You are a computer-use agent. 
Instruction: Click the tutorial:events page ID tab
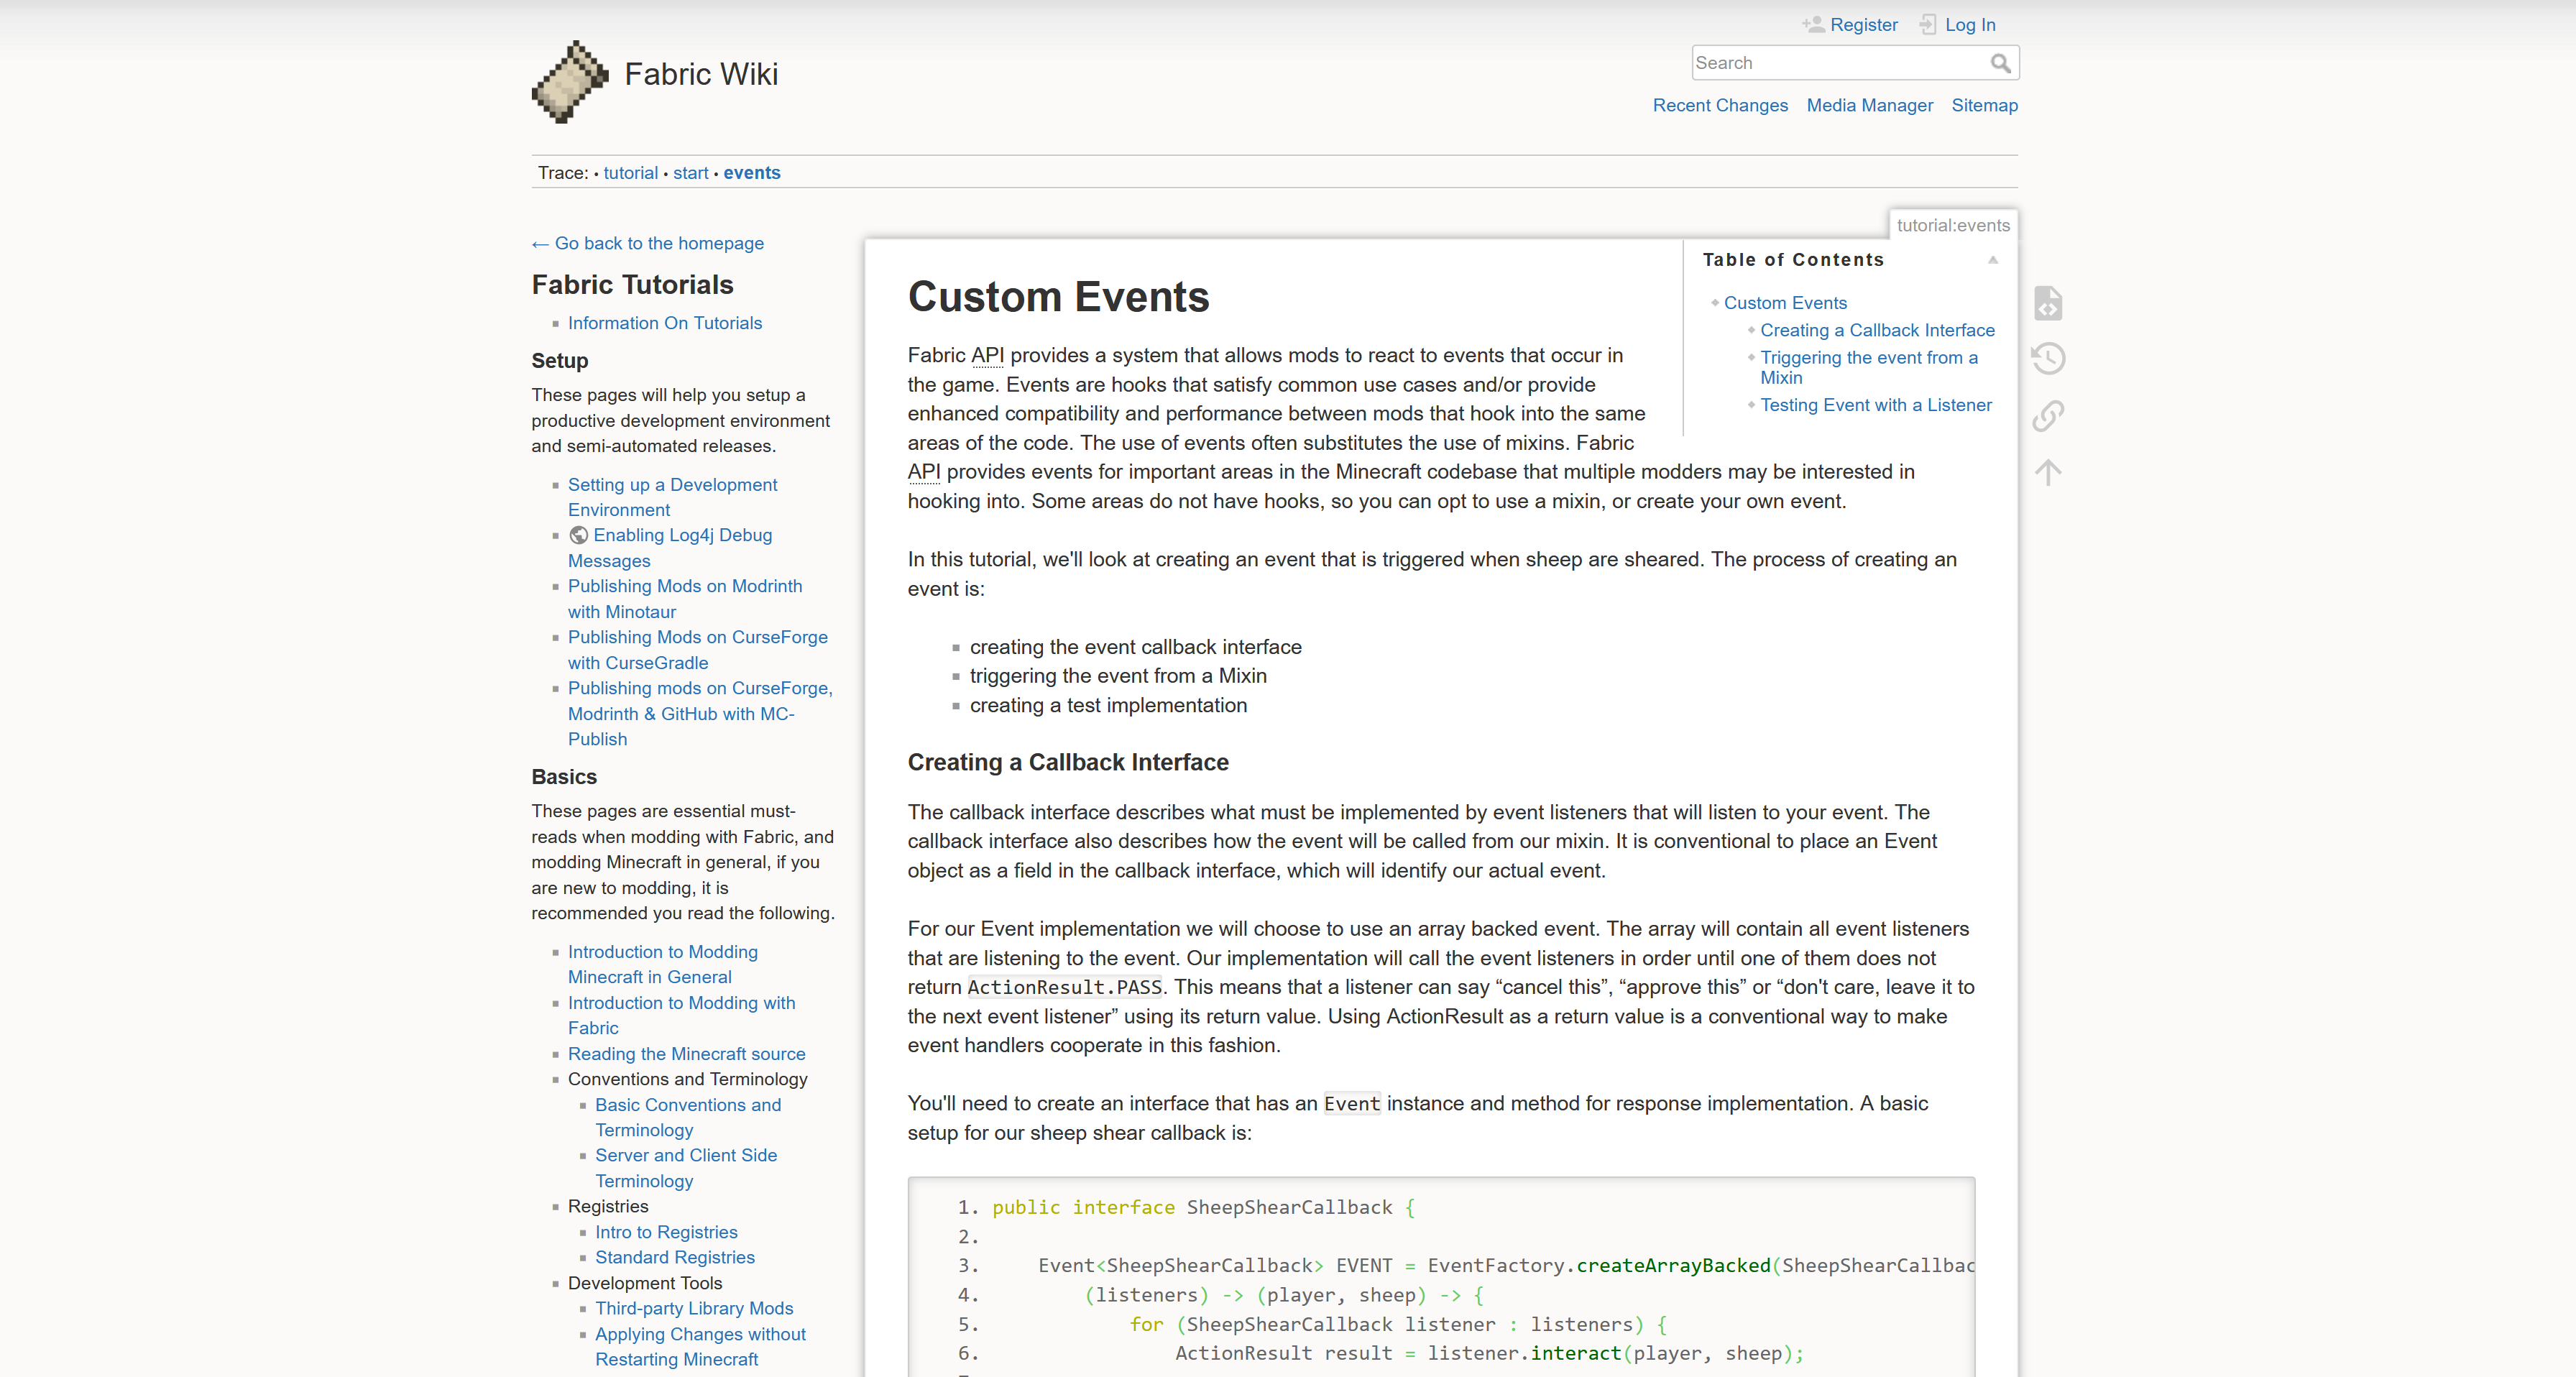point(1952,225)
